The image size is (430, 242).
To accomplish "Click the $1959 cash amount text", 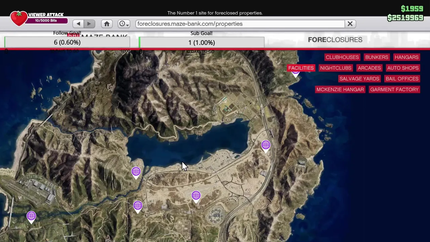I will (x=412, y=9).
